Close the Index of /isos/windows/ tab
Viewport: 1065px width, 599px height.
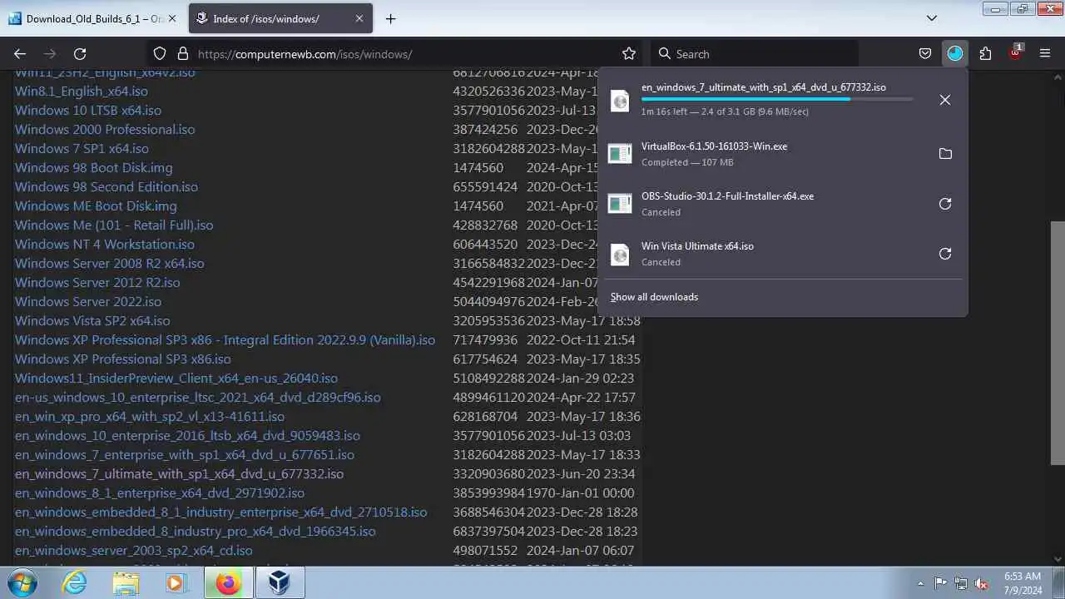click(x=359, y=18)
